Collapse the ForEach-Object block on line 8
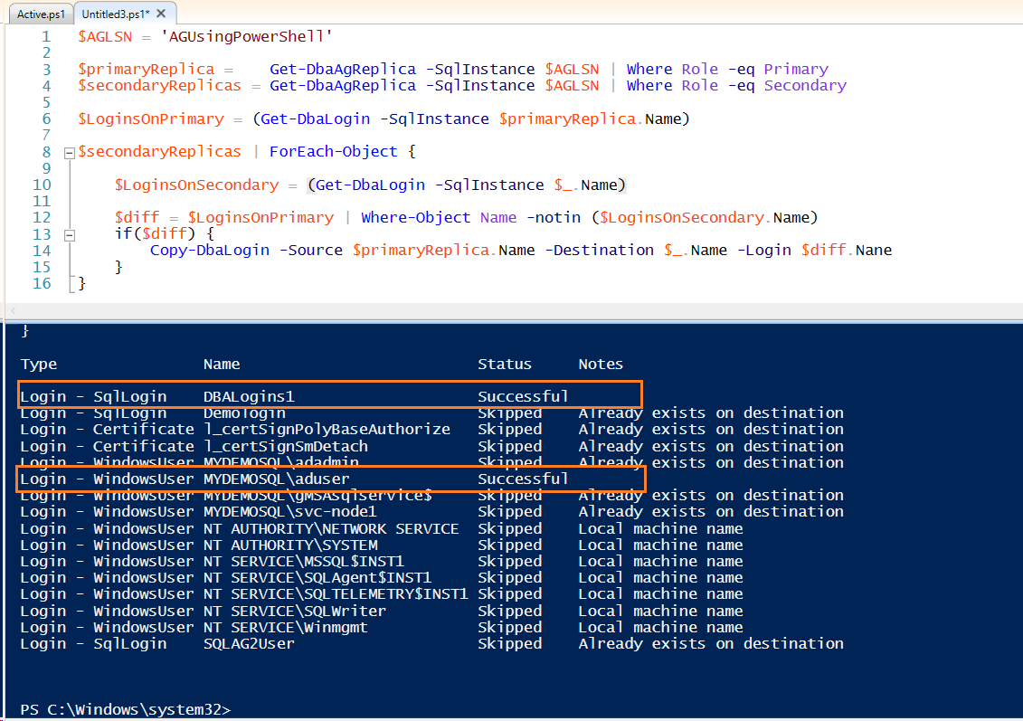The image size is (1023, 721). [70, 152]
